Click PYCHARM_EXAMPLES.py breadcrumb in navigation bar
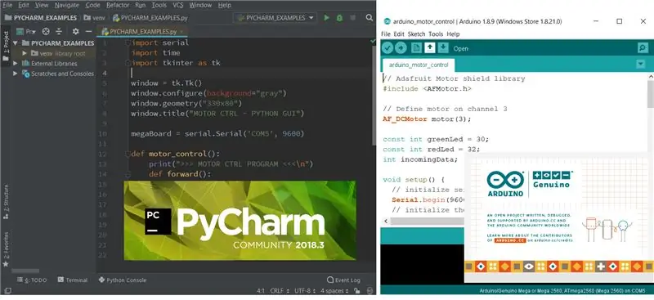This screenshot has height=300, width=654. [150, 18]
